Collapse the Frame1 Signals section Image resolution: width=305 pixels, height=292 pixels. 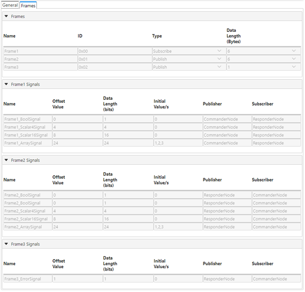pos(6,84)
